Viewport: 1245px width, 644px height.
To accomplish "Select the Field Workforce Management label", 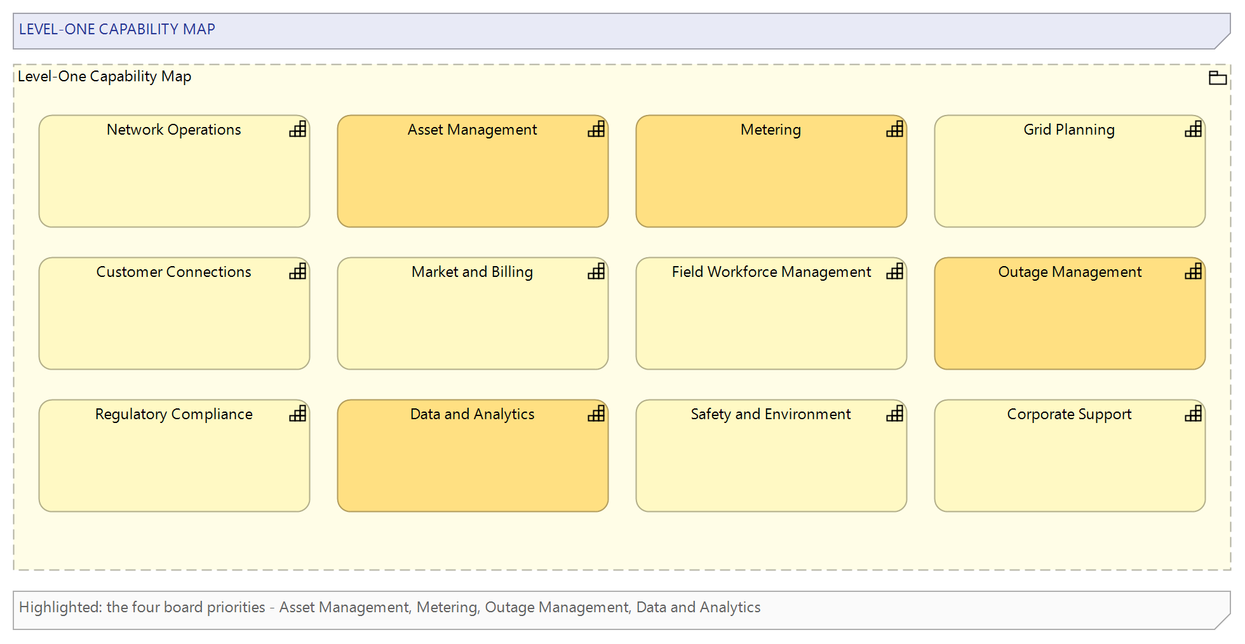I will coord(771,272).
